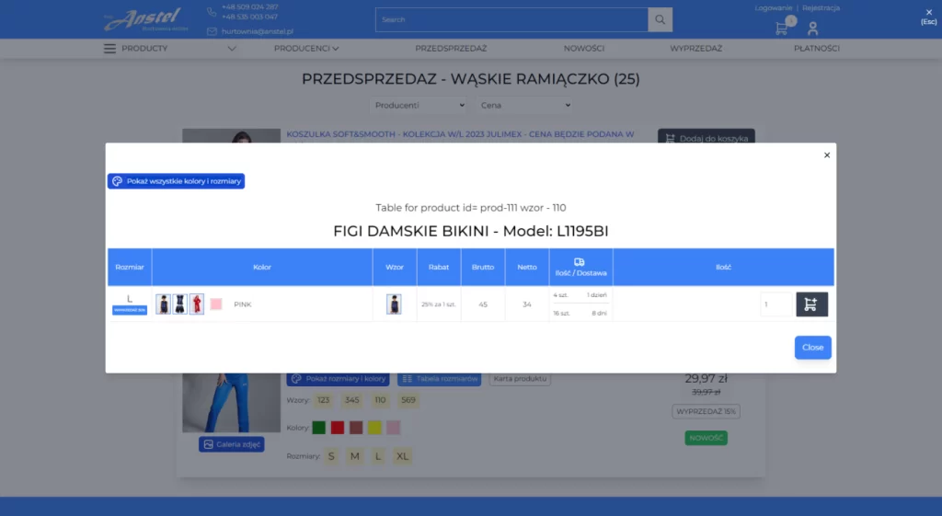The image size is (942, 516).
Task: Click Dodaj do koszyka button behind dialog
Action: (x=706, y=136)
